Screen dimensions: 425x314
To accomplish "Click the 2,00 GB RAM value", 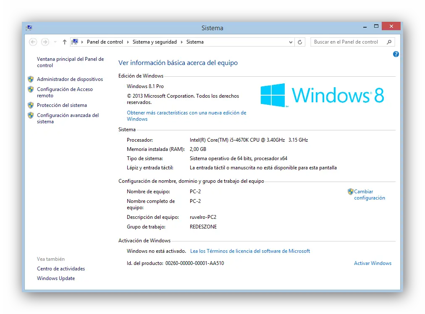I will click(198, 149).
